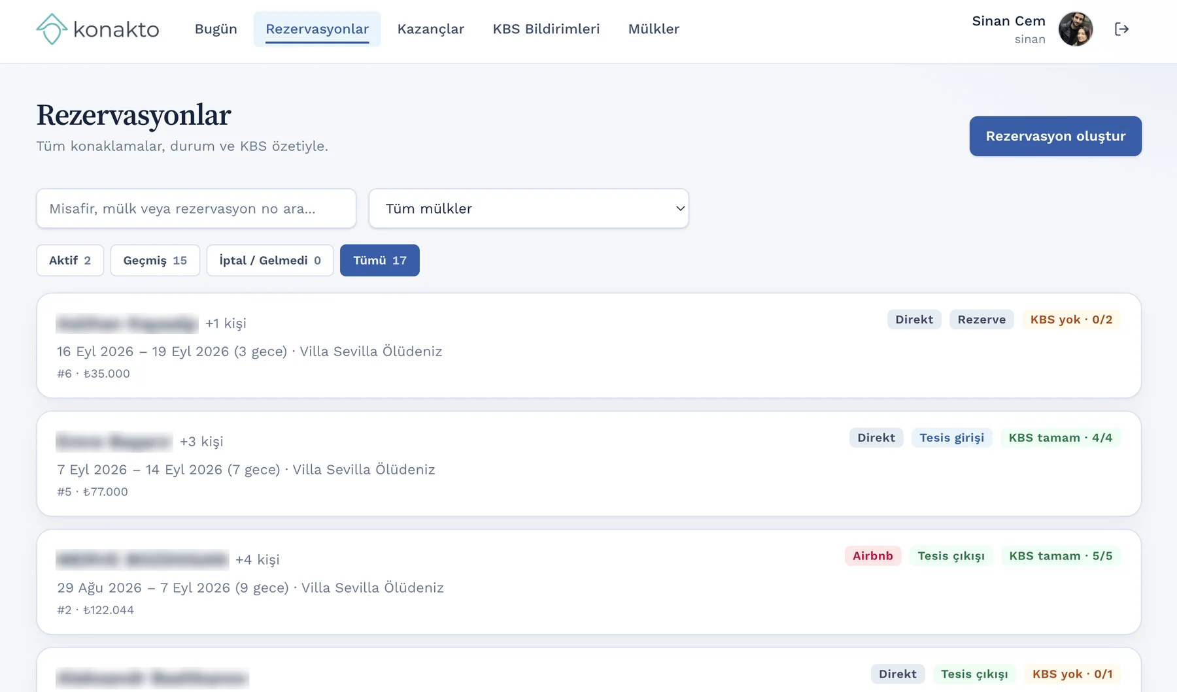1177x692 pixels.
Task: Click the Rezerve status badge
Action: tap(981, 320)
